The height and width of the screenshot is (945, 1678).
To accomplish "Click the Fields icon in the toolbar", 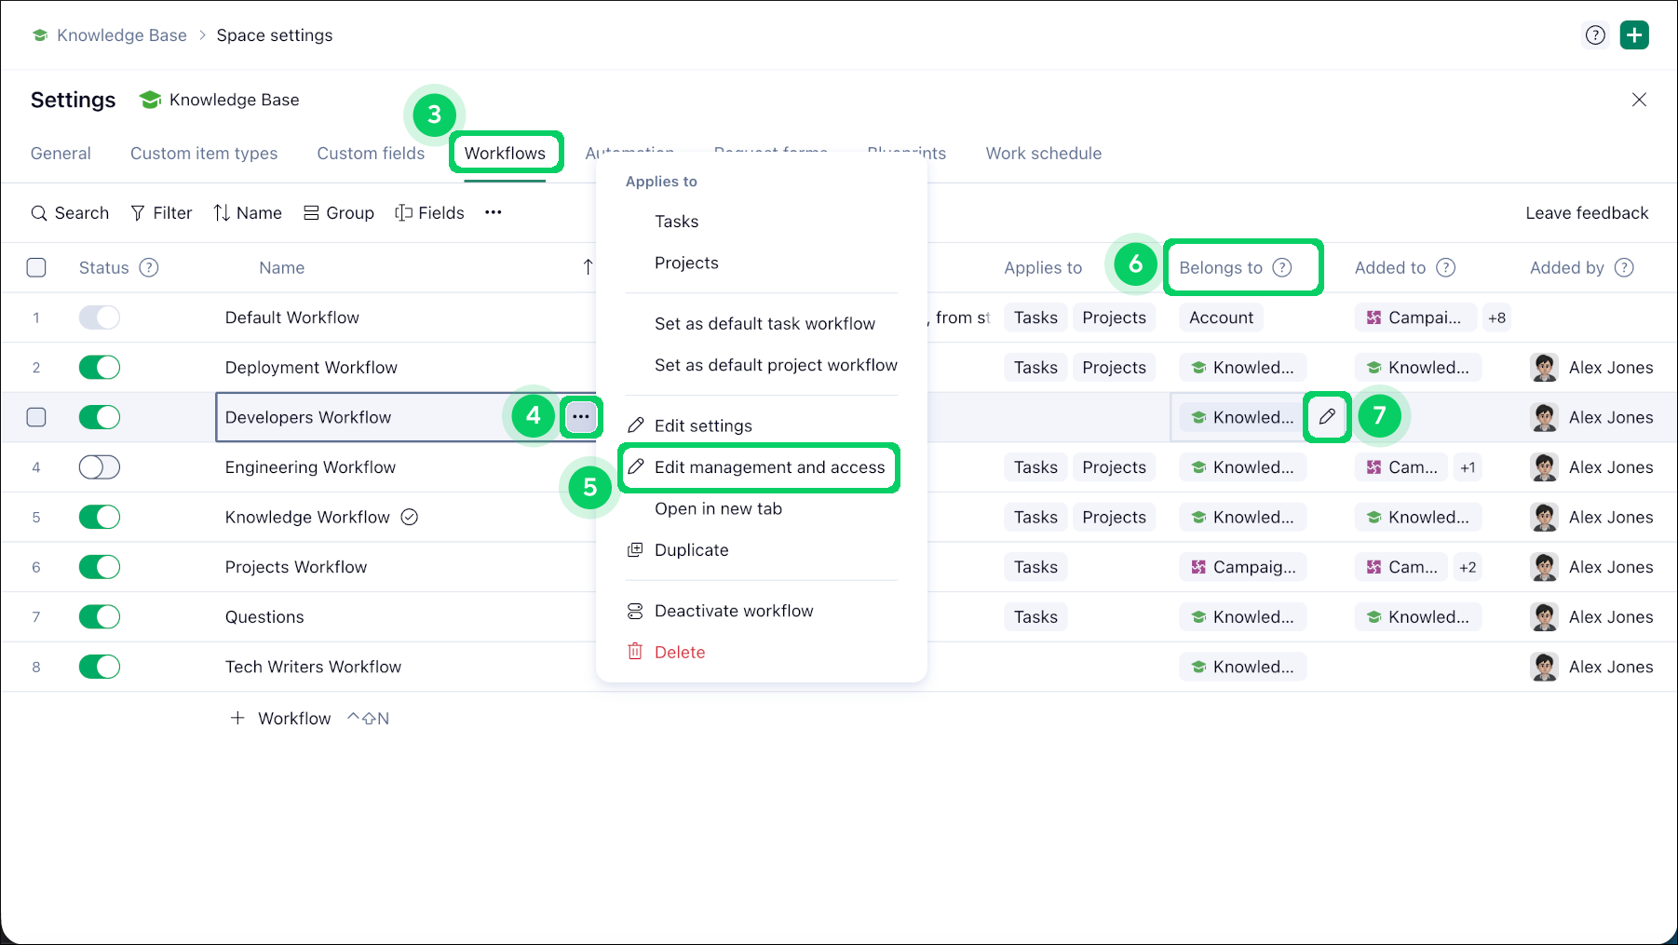I will click(x=403, y=212).
